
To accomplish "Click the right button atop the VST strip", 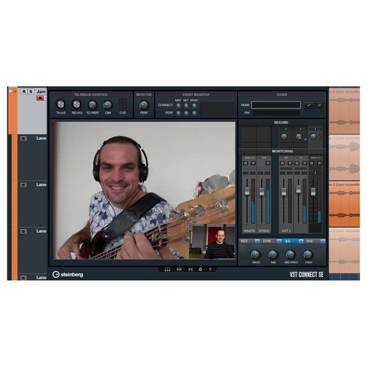I will (x=290, y=163).
